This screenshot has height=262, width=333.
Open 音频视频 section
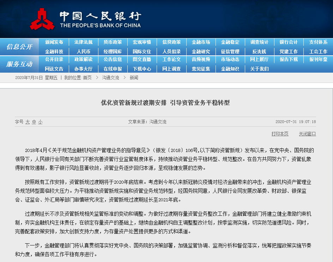(201, 60)
